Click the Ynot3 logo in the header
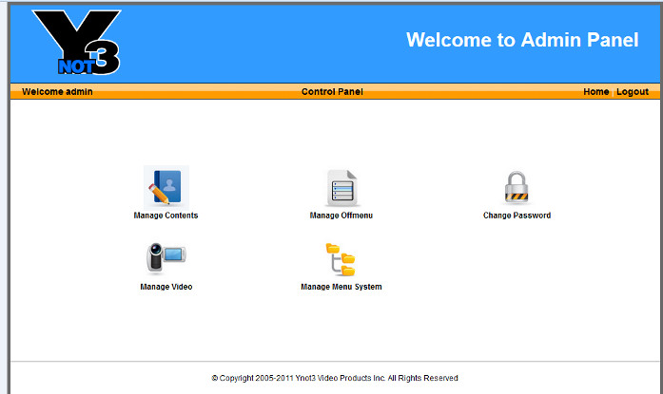 (77, 42)
